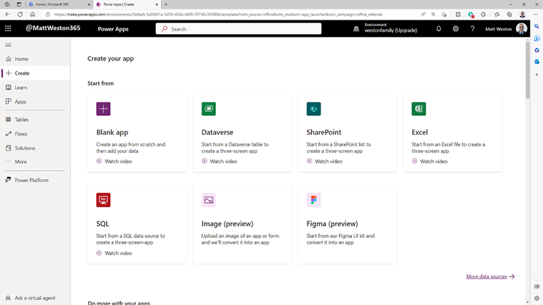Viewport: 543px width, 305px height.
Task: Click the Blank app purple plus icon
Action: [x=103, y=109]
